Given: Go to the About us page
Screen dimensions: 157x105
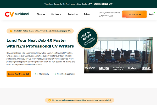Looking at the screenshot, I should (41, 14).
